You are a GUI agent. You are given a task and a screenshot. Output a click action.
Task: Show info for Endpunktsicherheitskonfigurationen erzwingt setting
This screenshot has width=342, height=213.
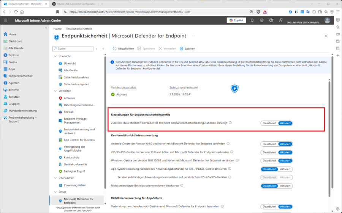point(230,123)
